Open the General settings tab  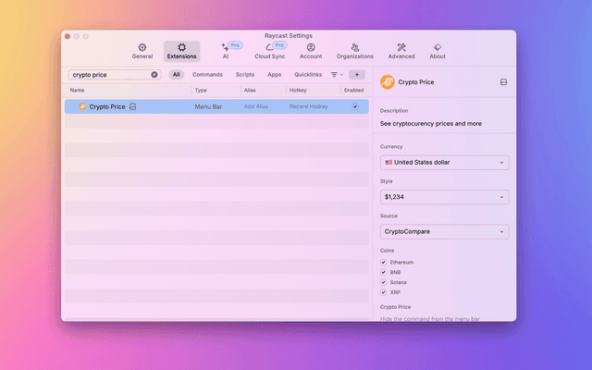pos(142,51)
